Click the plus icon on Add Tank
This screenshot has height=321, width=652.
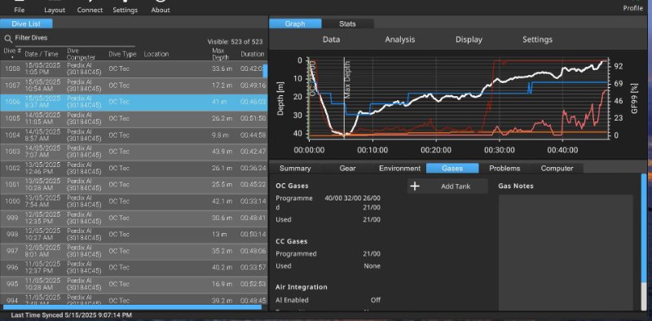(x=415, y=187)
